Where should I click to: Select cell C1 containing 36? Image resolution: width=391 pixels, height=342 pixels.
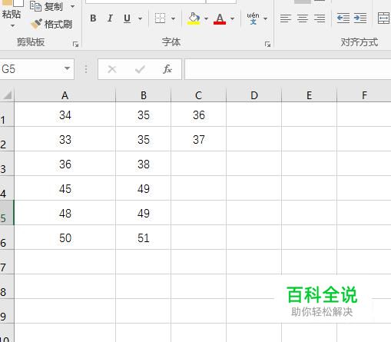[199, 115]
